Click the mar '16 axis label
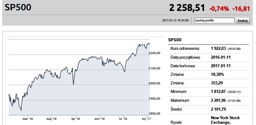The width and height of the screenshot is (256, 125). (x=28, y=119)
